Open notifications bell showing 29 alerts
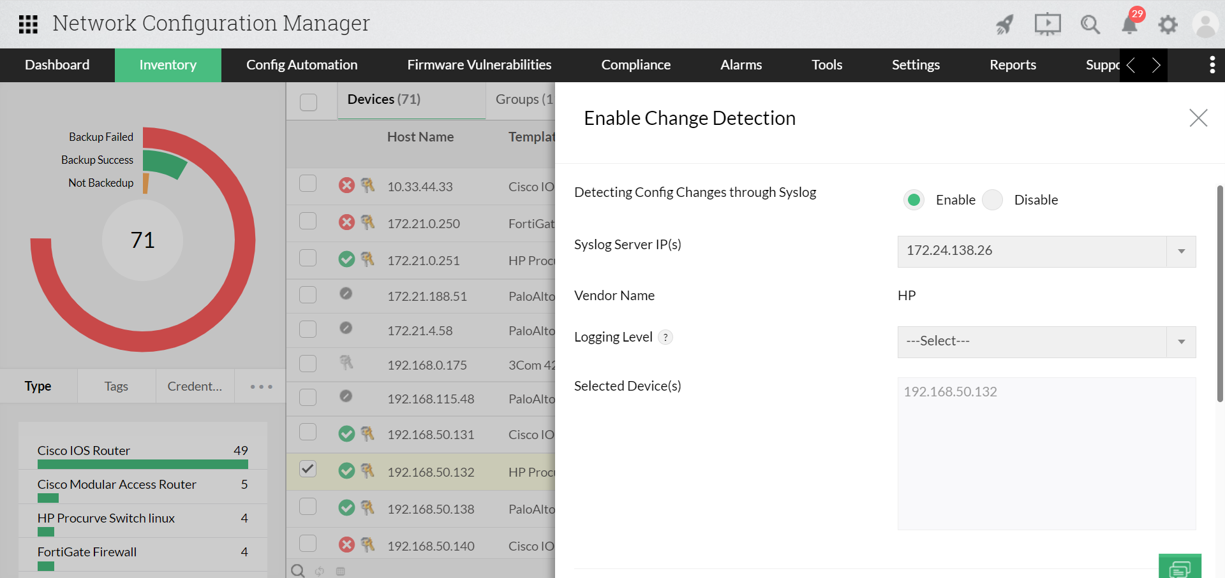The image size is (1225, 578). (x=1129, y=24)
